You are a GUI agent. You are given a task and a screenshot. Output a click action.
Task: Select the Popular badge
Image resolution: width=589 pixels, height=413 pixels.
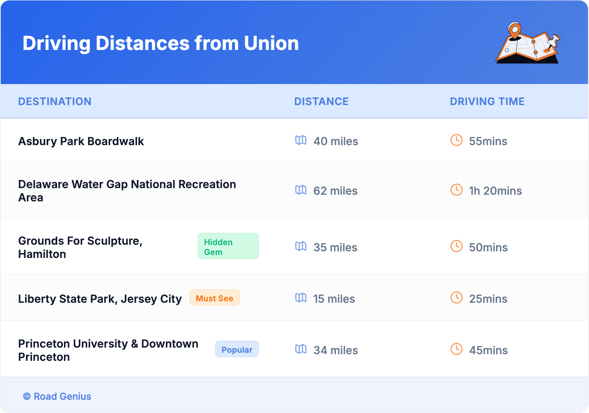click(x=237, y=349)
